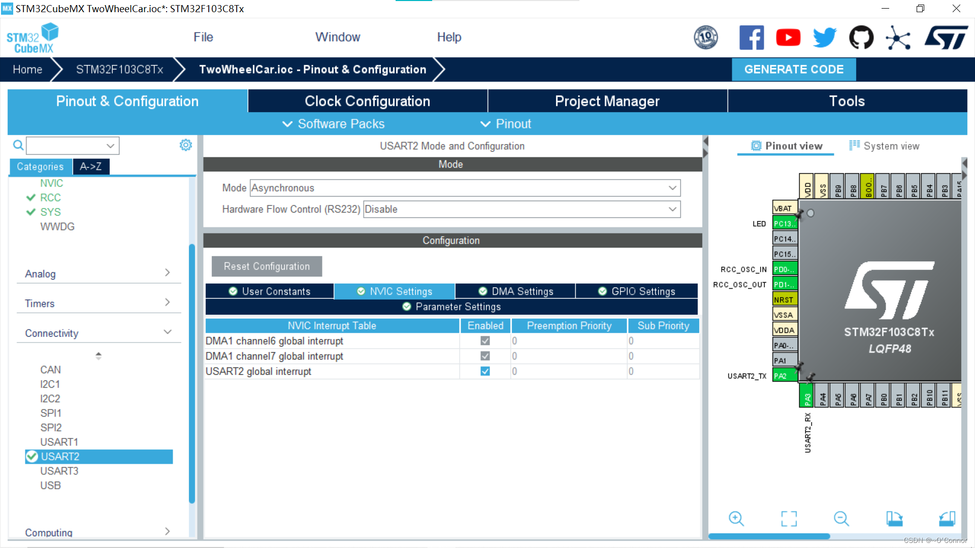Image resolution: width=975 pixels, height=548 pixels.
Task: Open the GitHub icon link
Action: pos(861,38)
